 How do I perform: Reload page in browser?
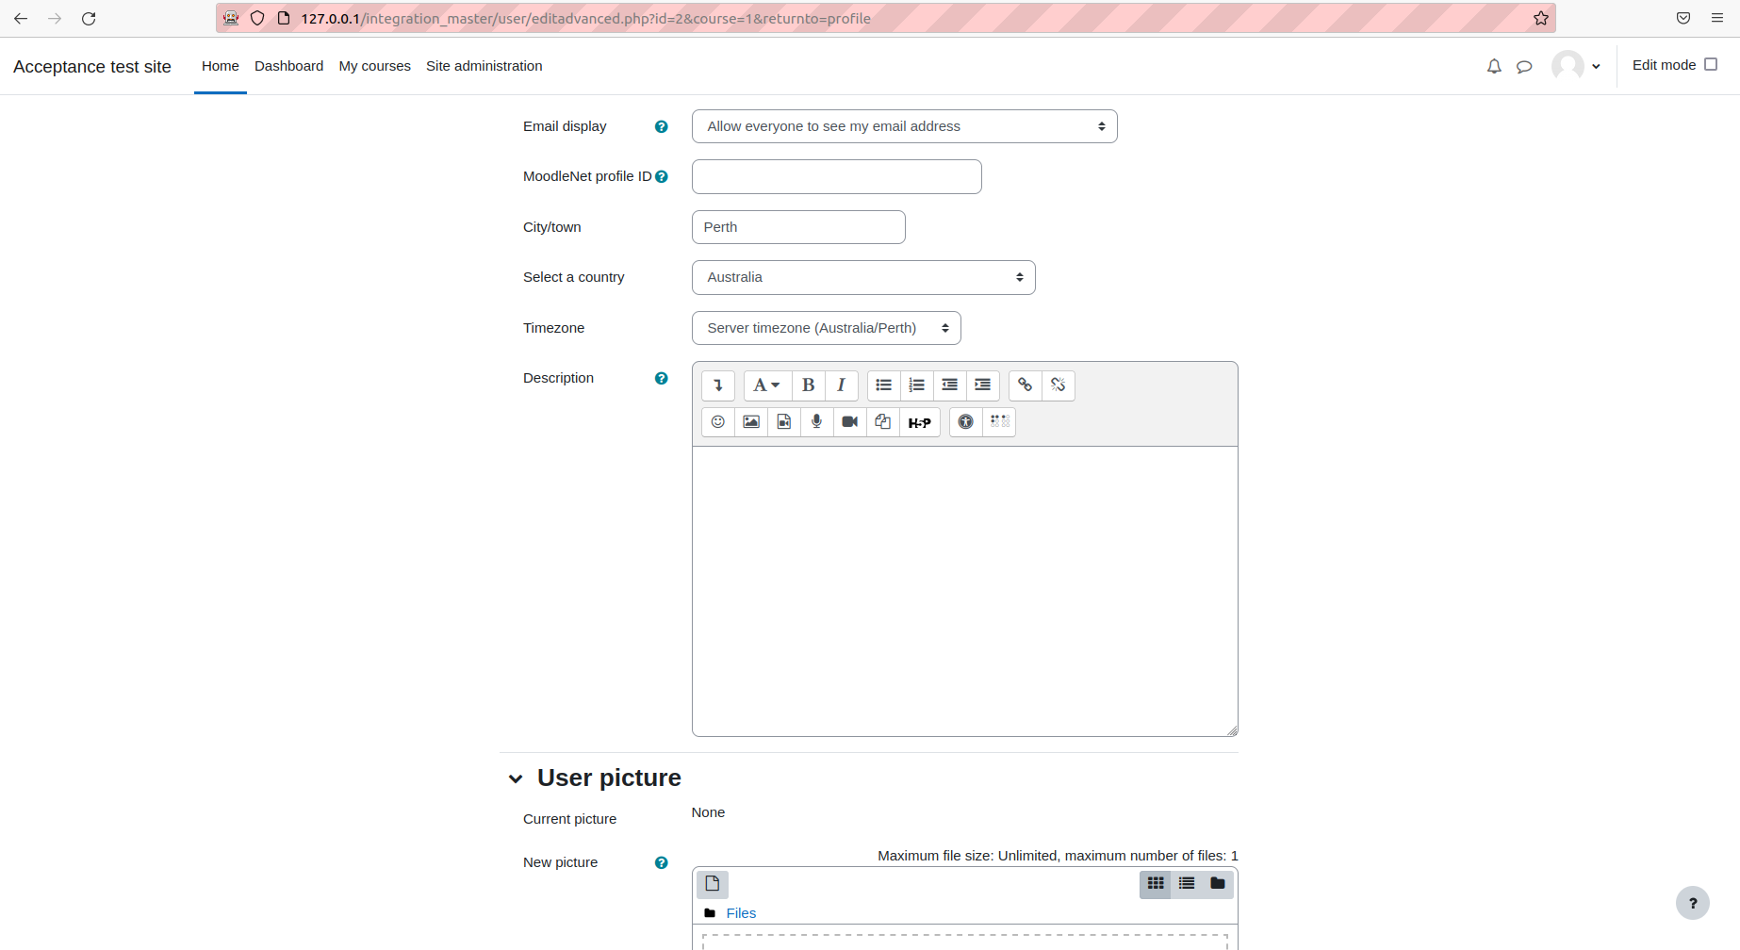pos(89,18)
